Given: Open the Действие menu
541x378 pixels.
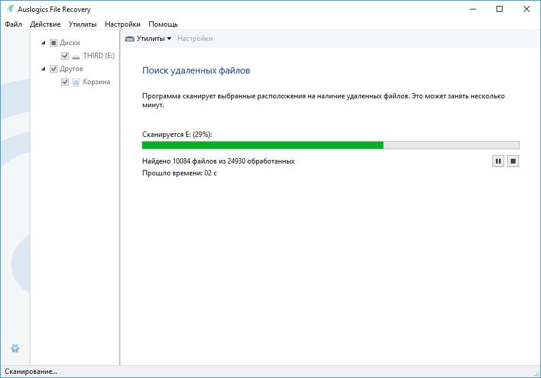Looking at the screenshot, I should click(x=45, y=24).
